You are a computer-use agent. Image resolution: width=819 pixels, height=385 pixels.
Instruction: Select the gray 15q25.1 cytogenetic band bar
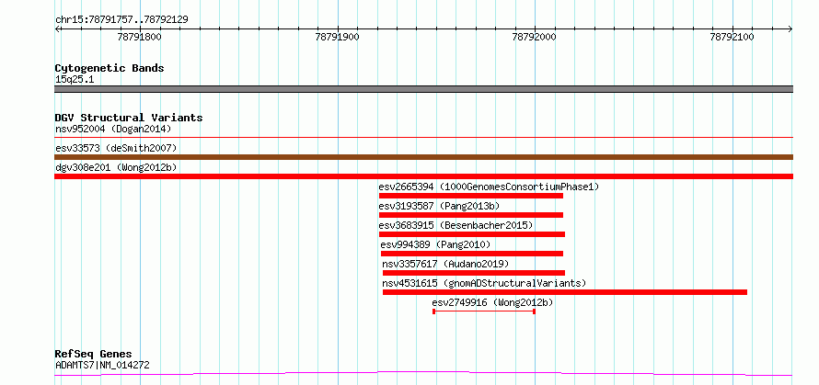point(423,89)
